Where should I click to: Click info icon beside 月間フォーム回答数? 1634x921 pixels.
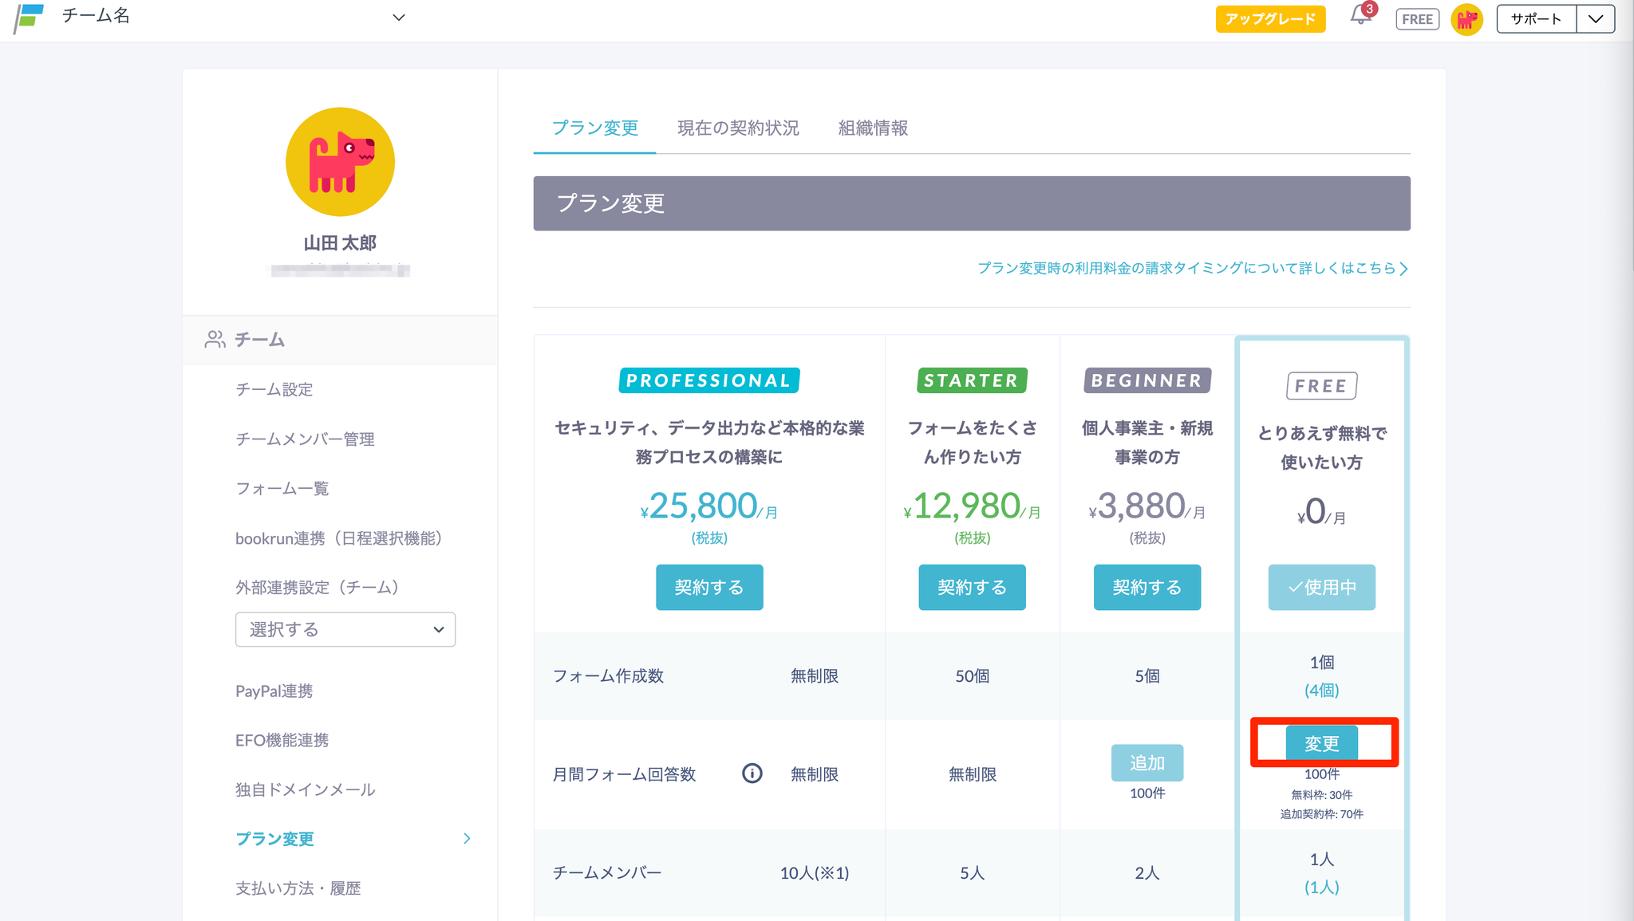tap(752, 773)
